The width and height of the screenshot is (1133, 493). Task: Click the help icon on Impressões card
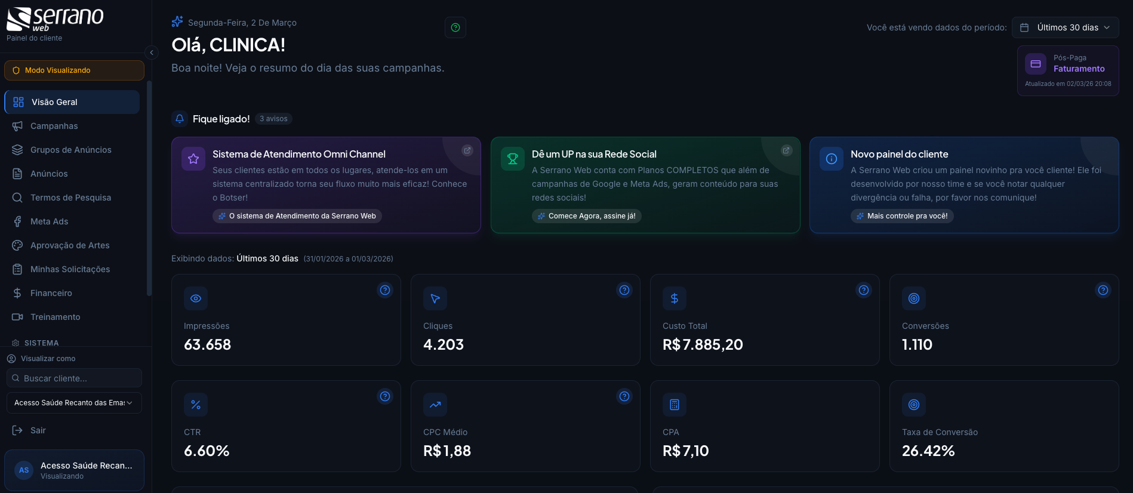coord(385,290)
